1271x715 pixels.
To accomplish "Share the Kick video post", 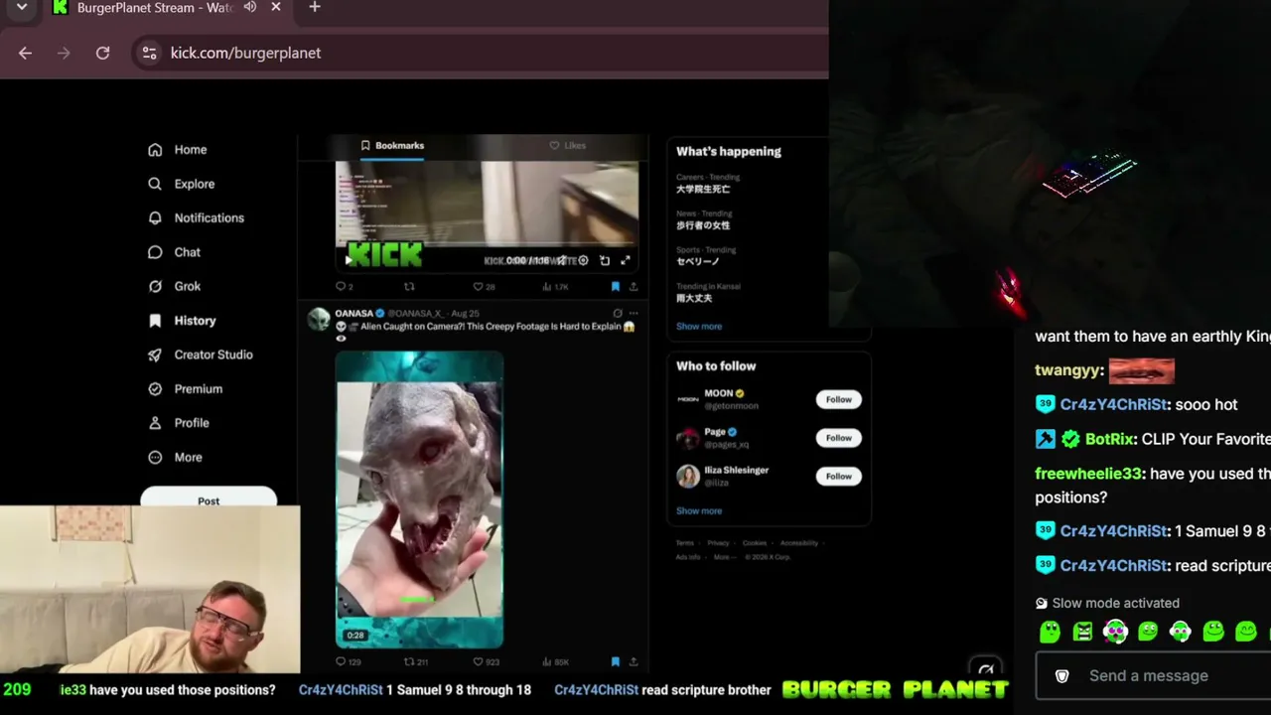I will click(634, 287).
